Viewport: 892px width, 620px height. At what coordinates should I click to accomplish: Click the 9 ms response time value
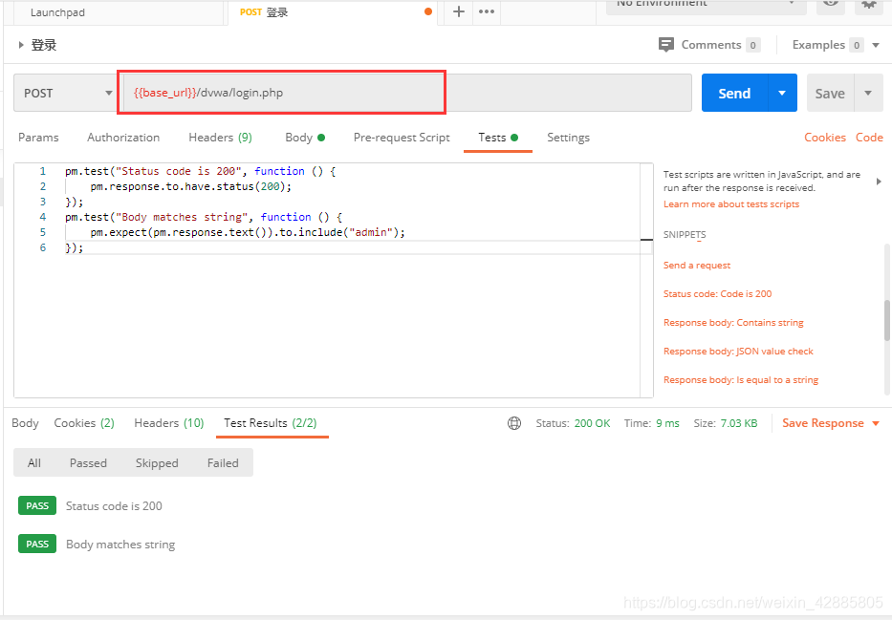tap(668, 423)
